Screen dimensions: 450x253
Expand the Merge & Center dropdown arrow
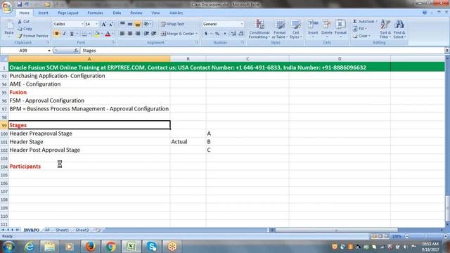197,34
